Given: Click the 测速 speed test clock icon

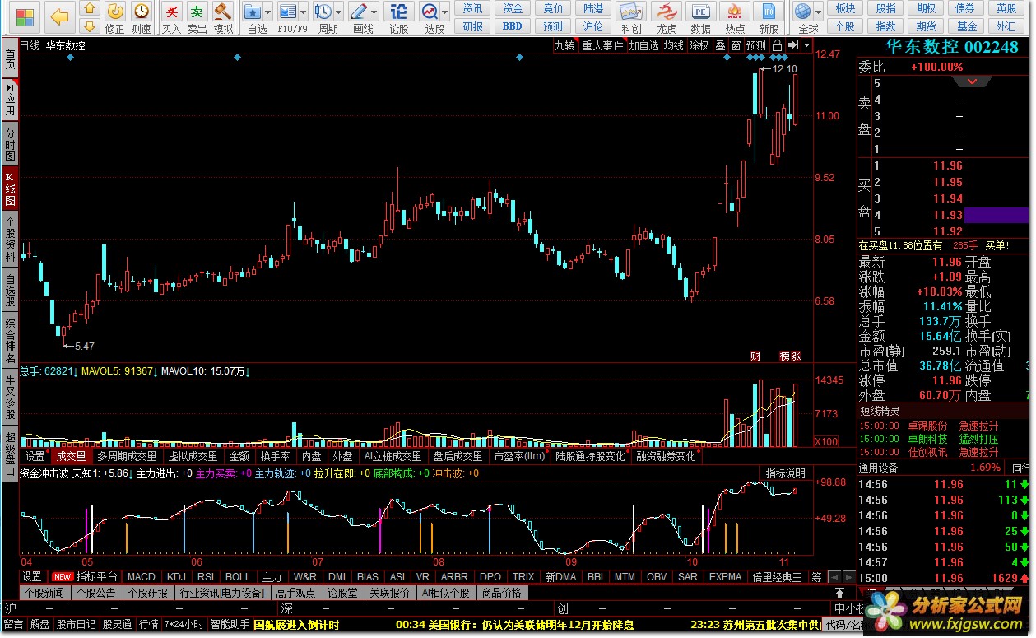Looking at the screenshot, I should coord(142,11).
